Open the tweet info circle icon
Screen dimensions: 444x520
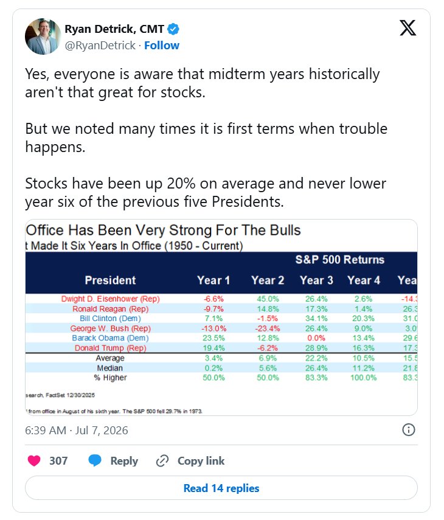[x=408, y=430]
